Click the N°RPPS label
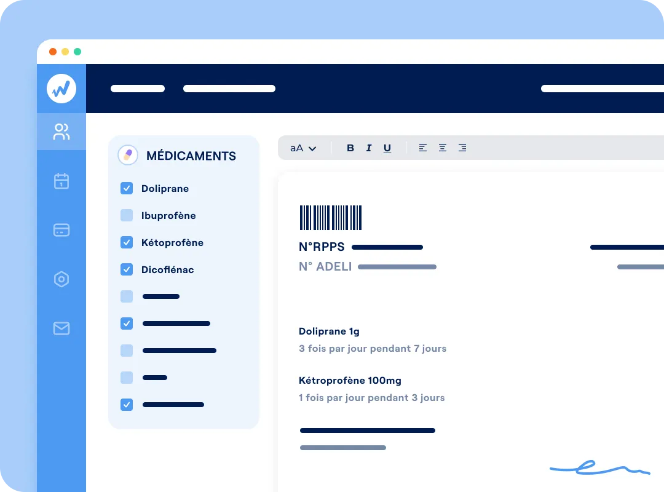The image size is (664, 492). [322, 247]
